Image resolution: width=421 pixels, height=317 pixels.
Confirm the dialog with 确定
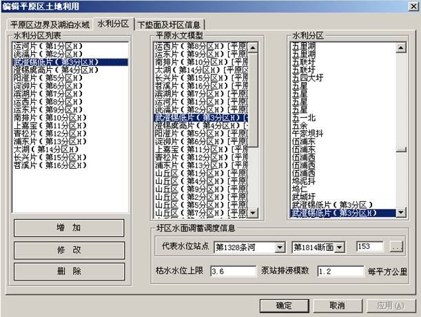pyautogui.click(x=283, y=305)
